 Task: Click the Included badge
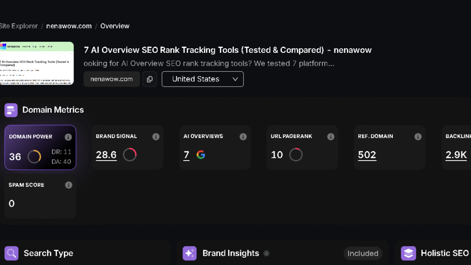[363, 253]
